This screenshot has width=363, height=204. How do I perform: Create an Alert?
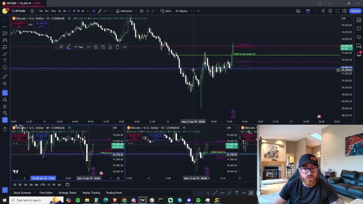pos(166,11)
